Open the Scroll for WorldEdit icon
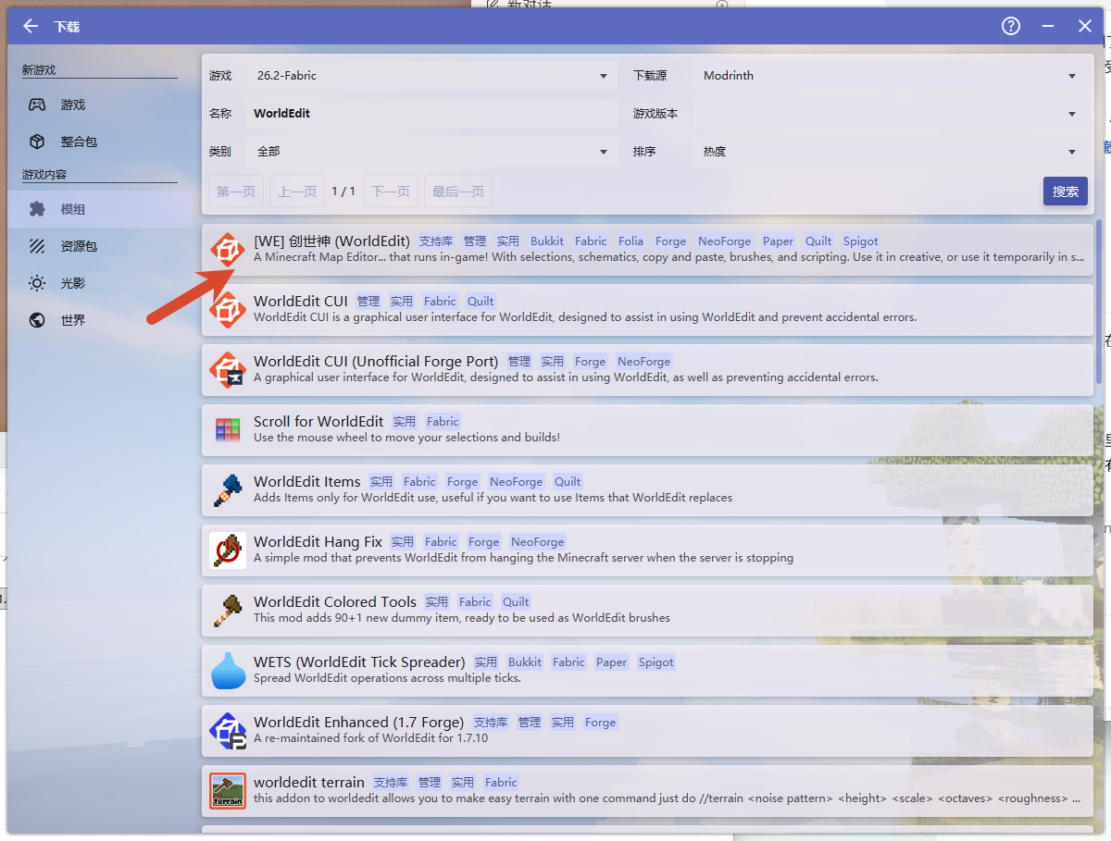 [228, 429]
